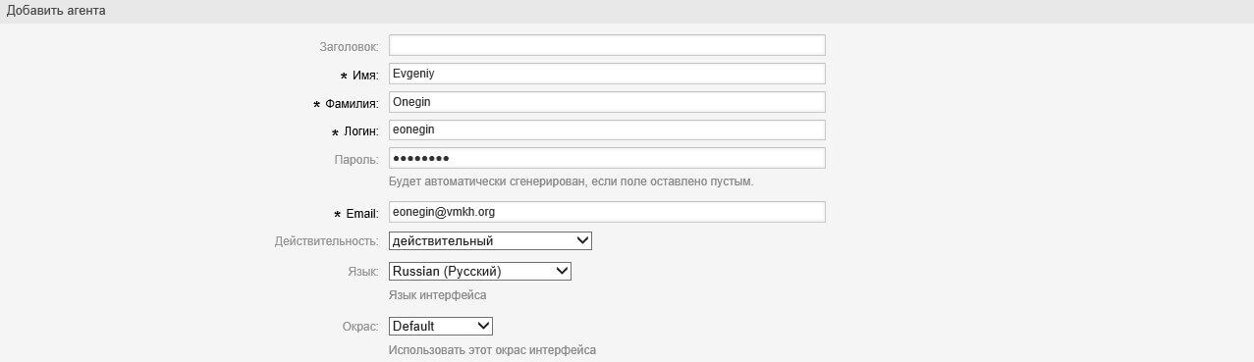Click the hint text about auto-generated password
Viewport: 1254px width, 362px height.
click(572, 182)
